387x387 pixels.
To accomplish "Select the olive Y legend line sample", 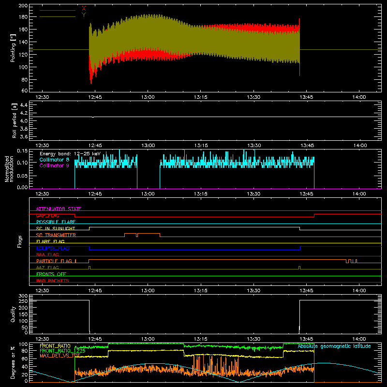I will pyautogui.click(x=58, y=17).
